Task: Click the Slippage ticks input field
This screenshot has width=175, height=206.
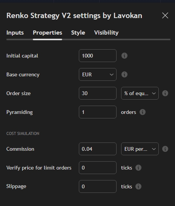Action: click(98, 186)
